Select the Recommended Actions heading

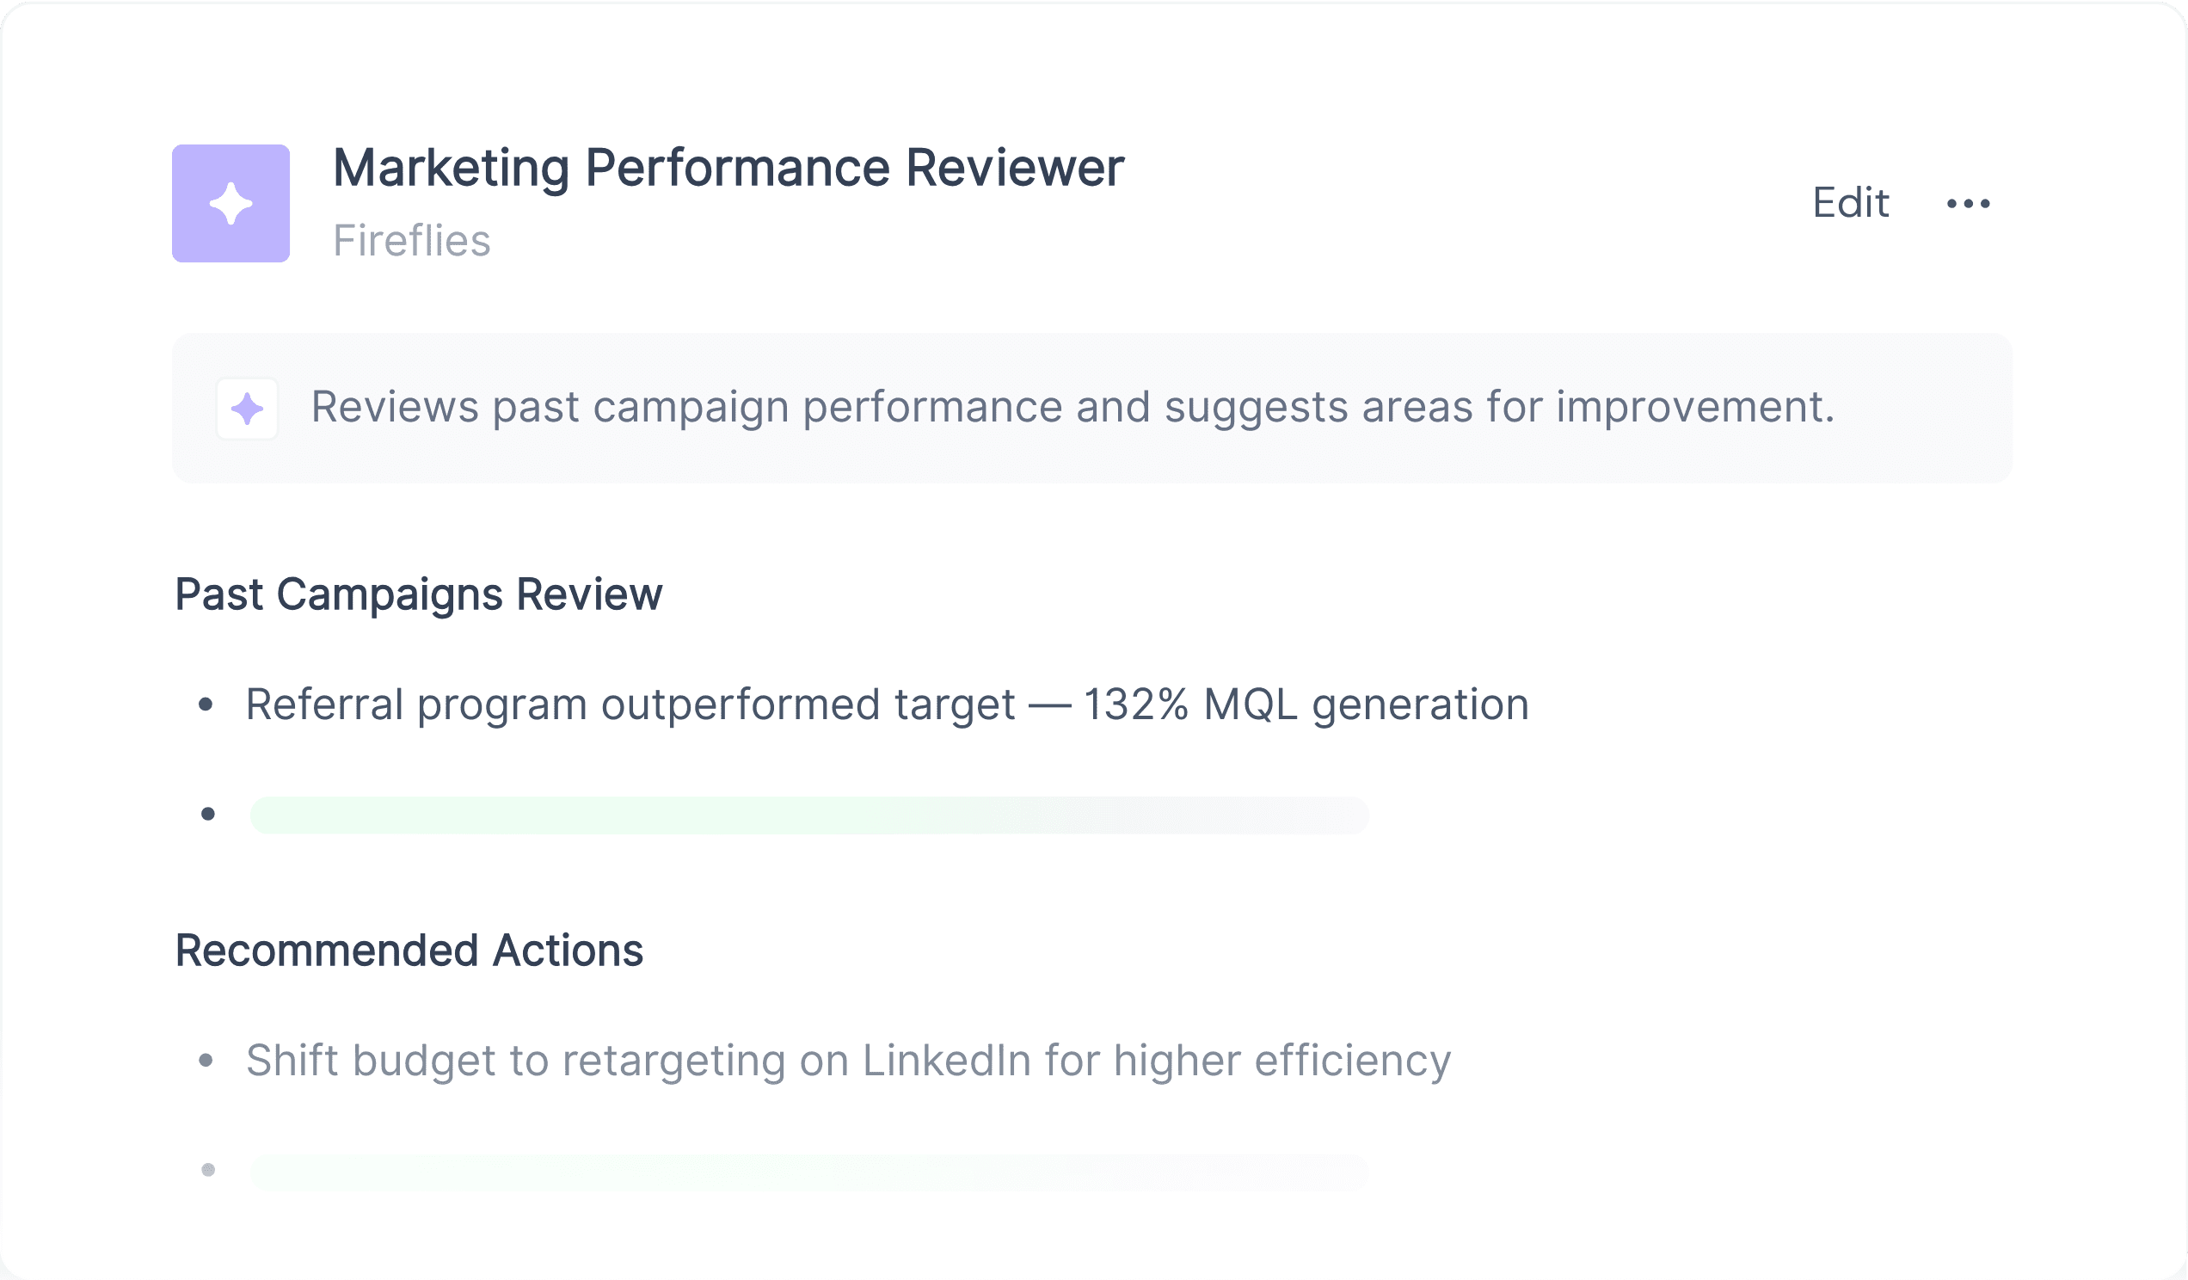pos(409,951)
